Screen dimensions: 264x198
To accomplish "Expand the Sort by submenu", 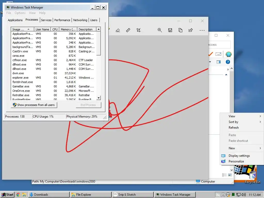I will pos(242,122).
